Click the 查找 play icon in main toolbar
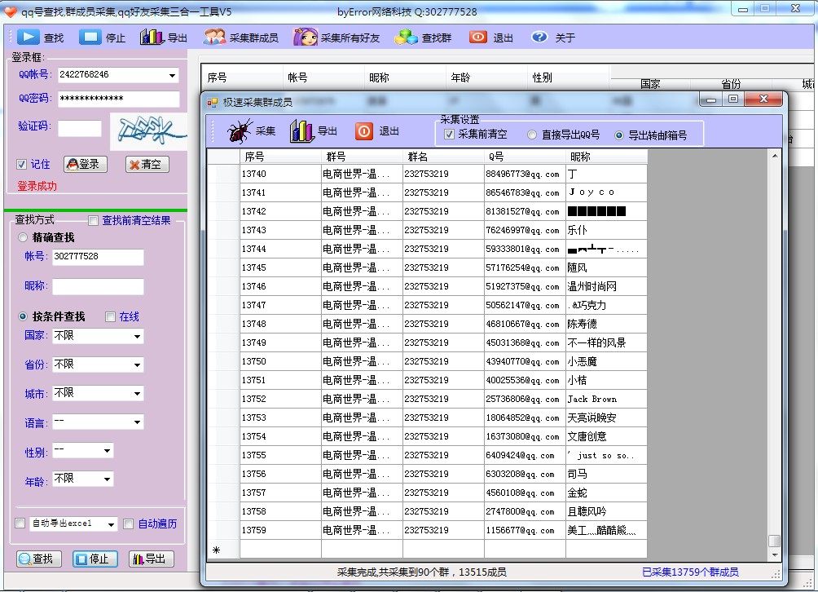This screenshot has height=592, width=818. [29, 37]
